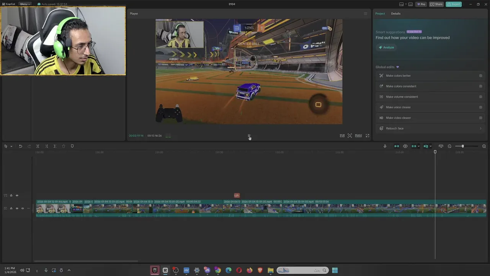Click the Export button
This screenshot has height=276, width=490.
pos(454,4)
